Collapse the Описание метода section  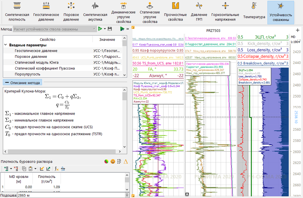point(6,83)
